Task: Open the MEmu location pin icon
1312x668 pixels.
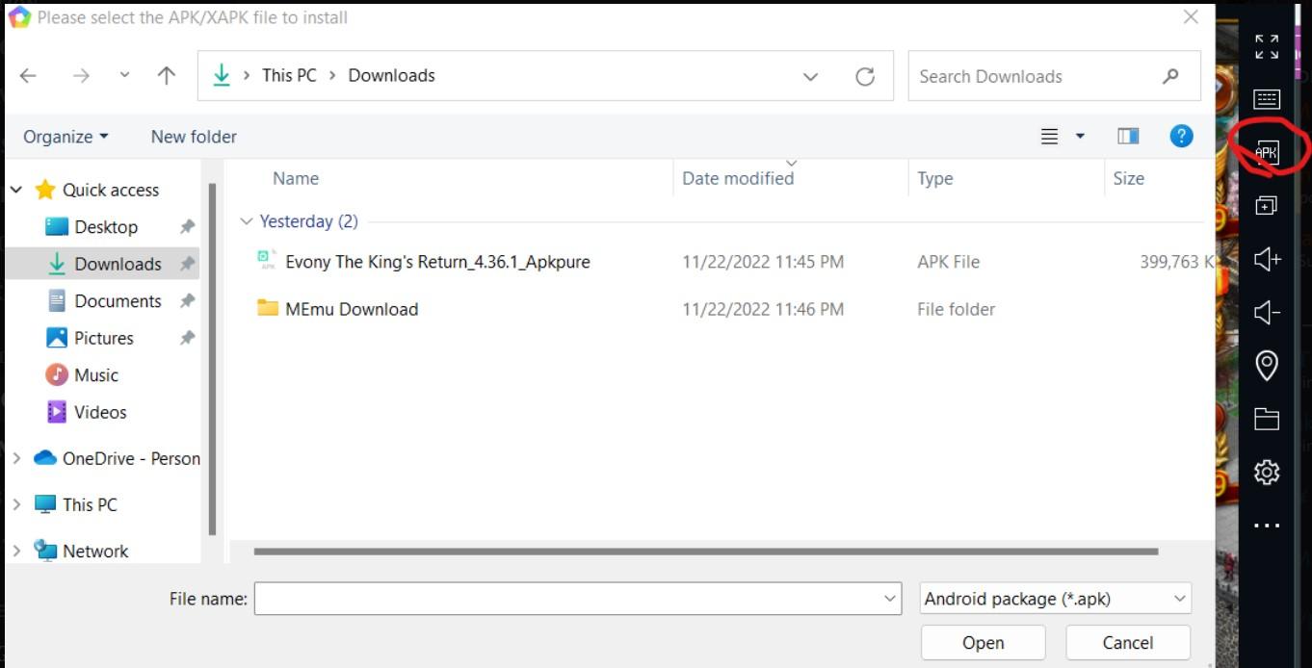Action: [1267, 365]
